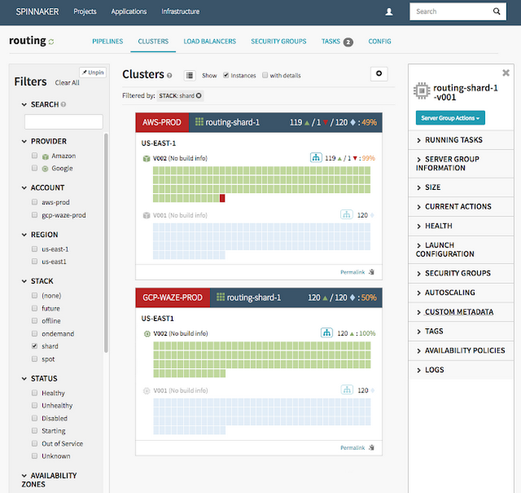Click the load balancer icon for GCP V001
This screenshot has height=493, width=521.
[347, 389]
